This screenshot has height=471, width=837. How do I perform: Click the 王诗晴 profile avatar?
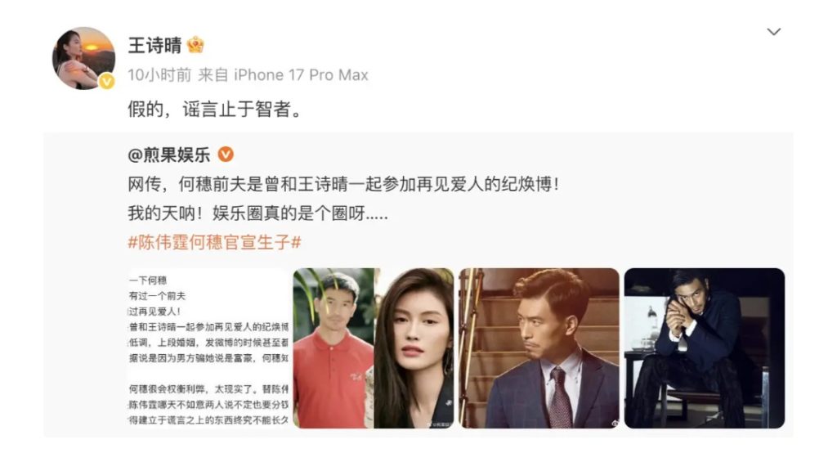[84, 58]
